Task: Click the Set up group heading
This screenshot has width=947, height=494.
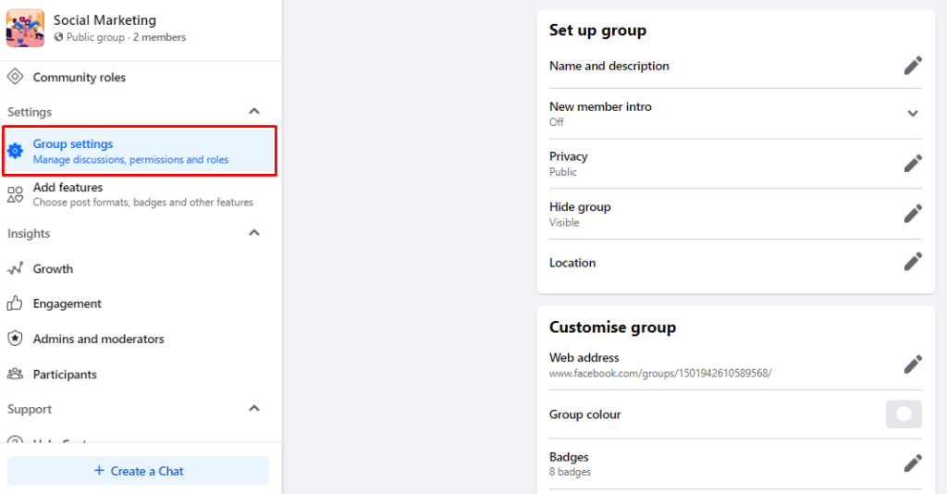Action: 597,31
